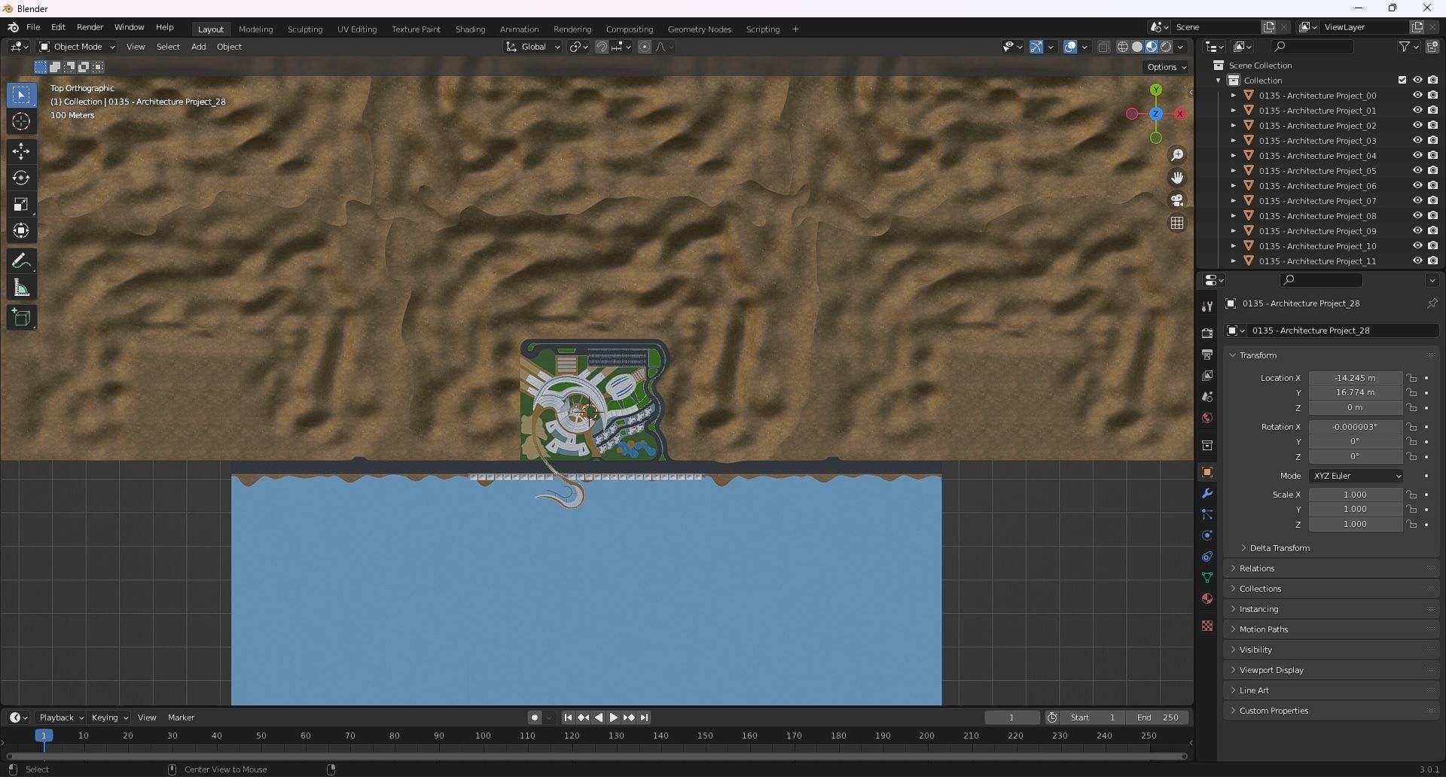
Task: Expand Architecture Project_02 tree row
Action: [x=1234, y=126]
